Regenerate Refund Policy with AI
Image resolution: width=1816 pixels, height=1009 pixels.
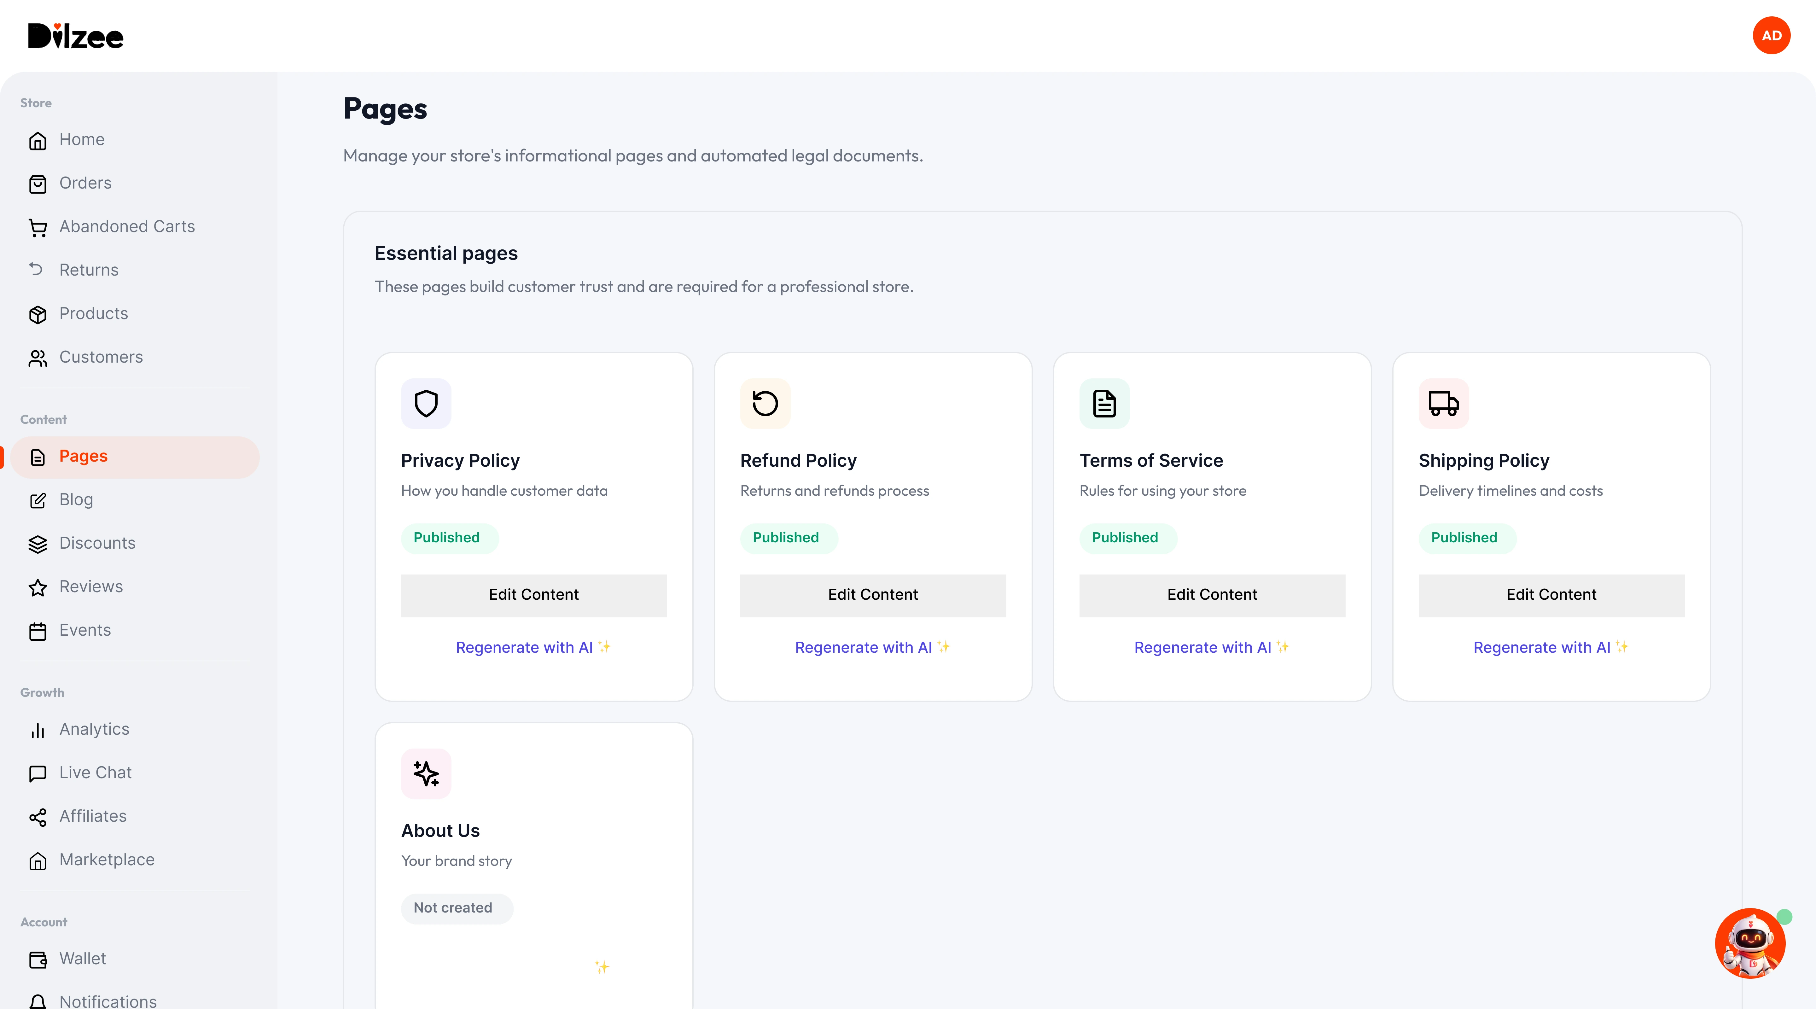pyautogui.click(x=873, y=647)
